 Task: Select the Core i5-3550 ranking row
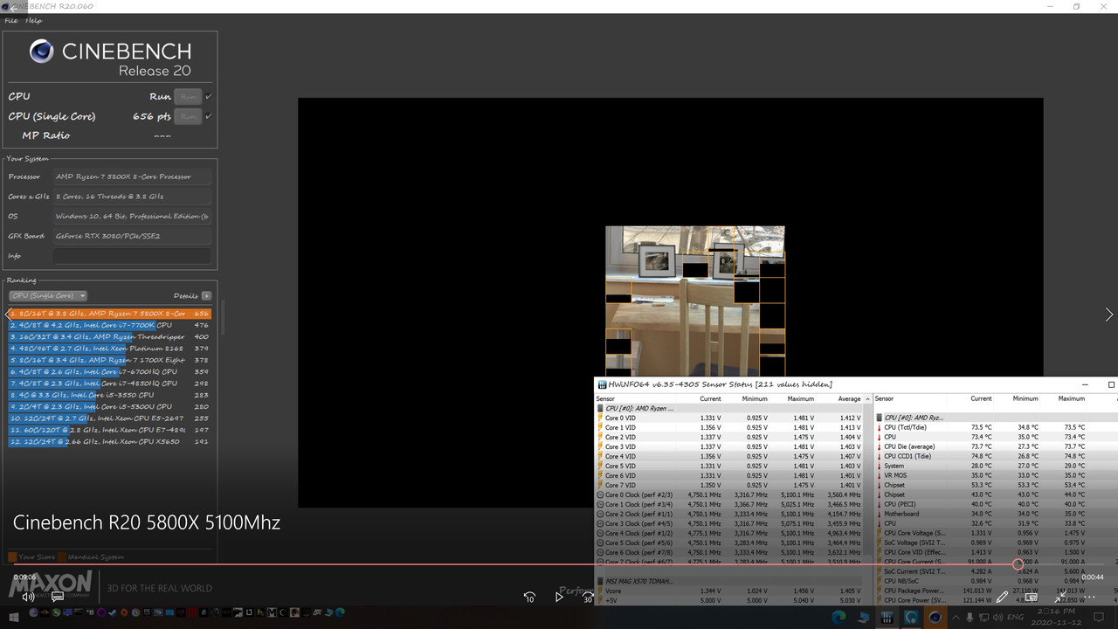click(109, 395)
